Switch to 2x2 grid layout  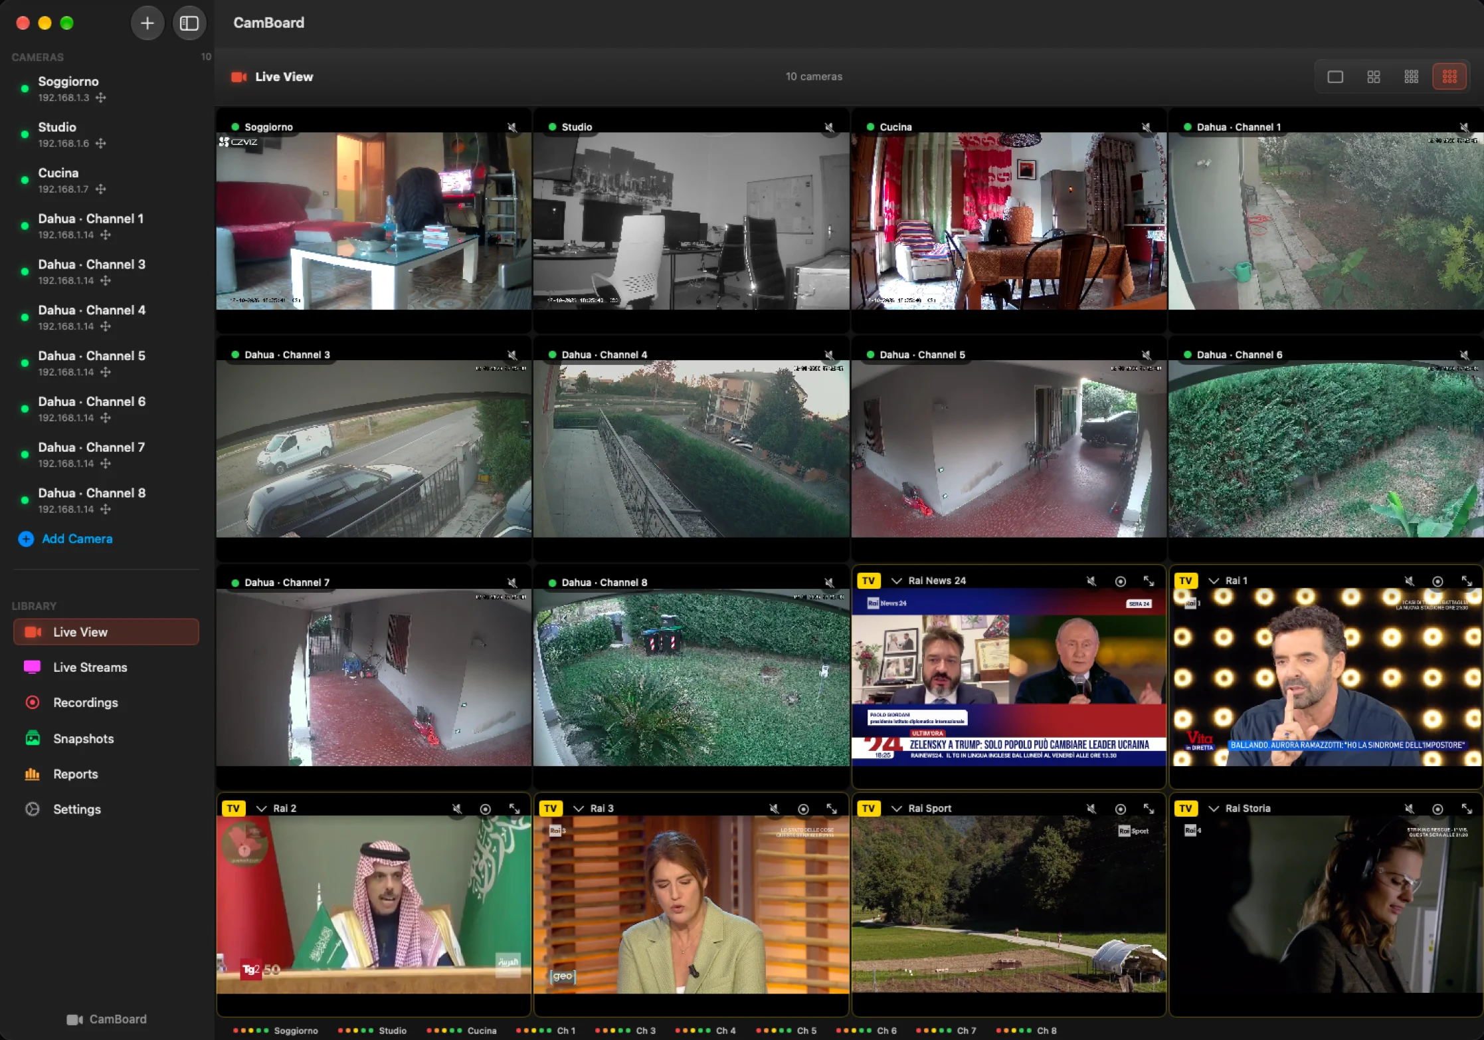pos(1374,77)
